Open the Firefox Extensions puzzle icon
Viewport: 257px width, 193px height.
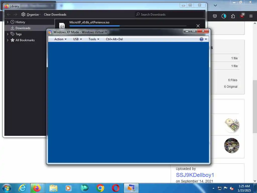click(233, 16)
